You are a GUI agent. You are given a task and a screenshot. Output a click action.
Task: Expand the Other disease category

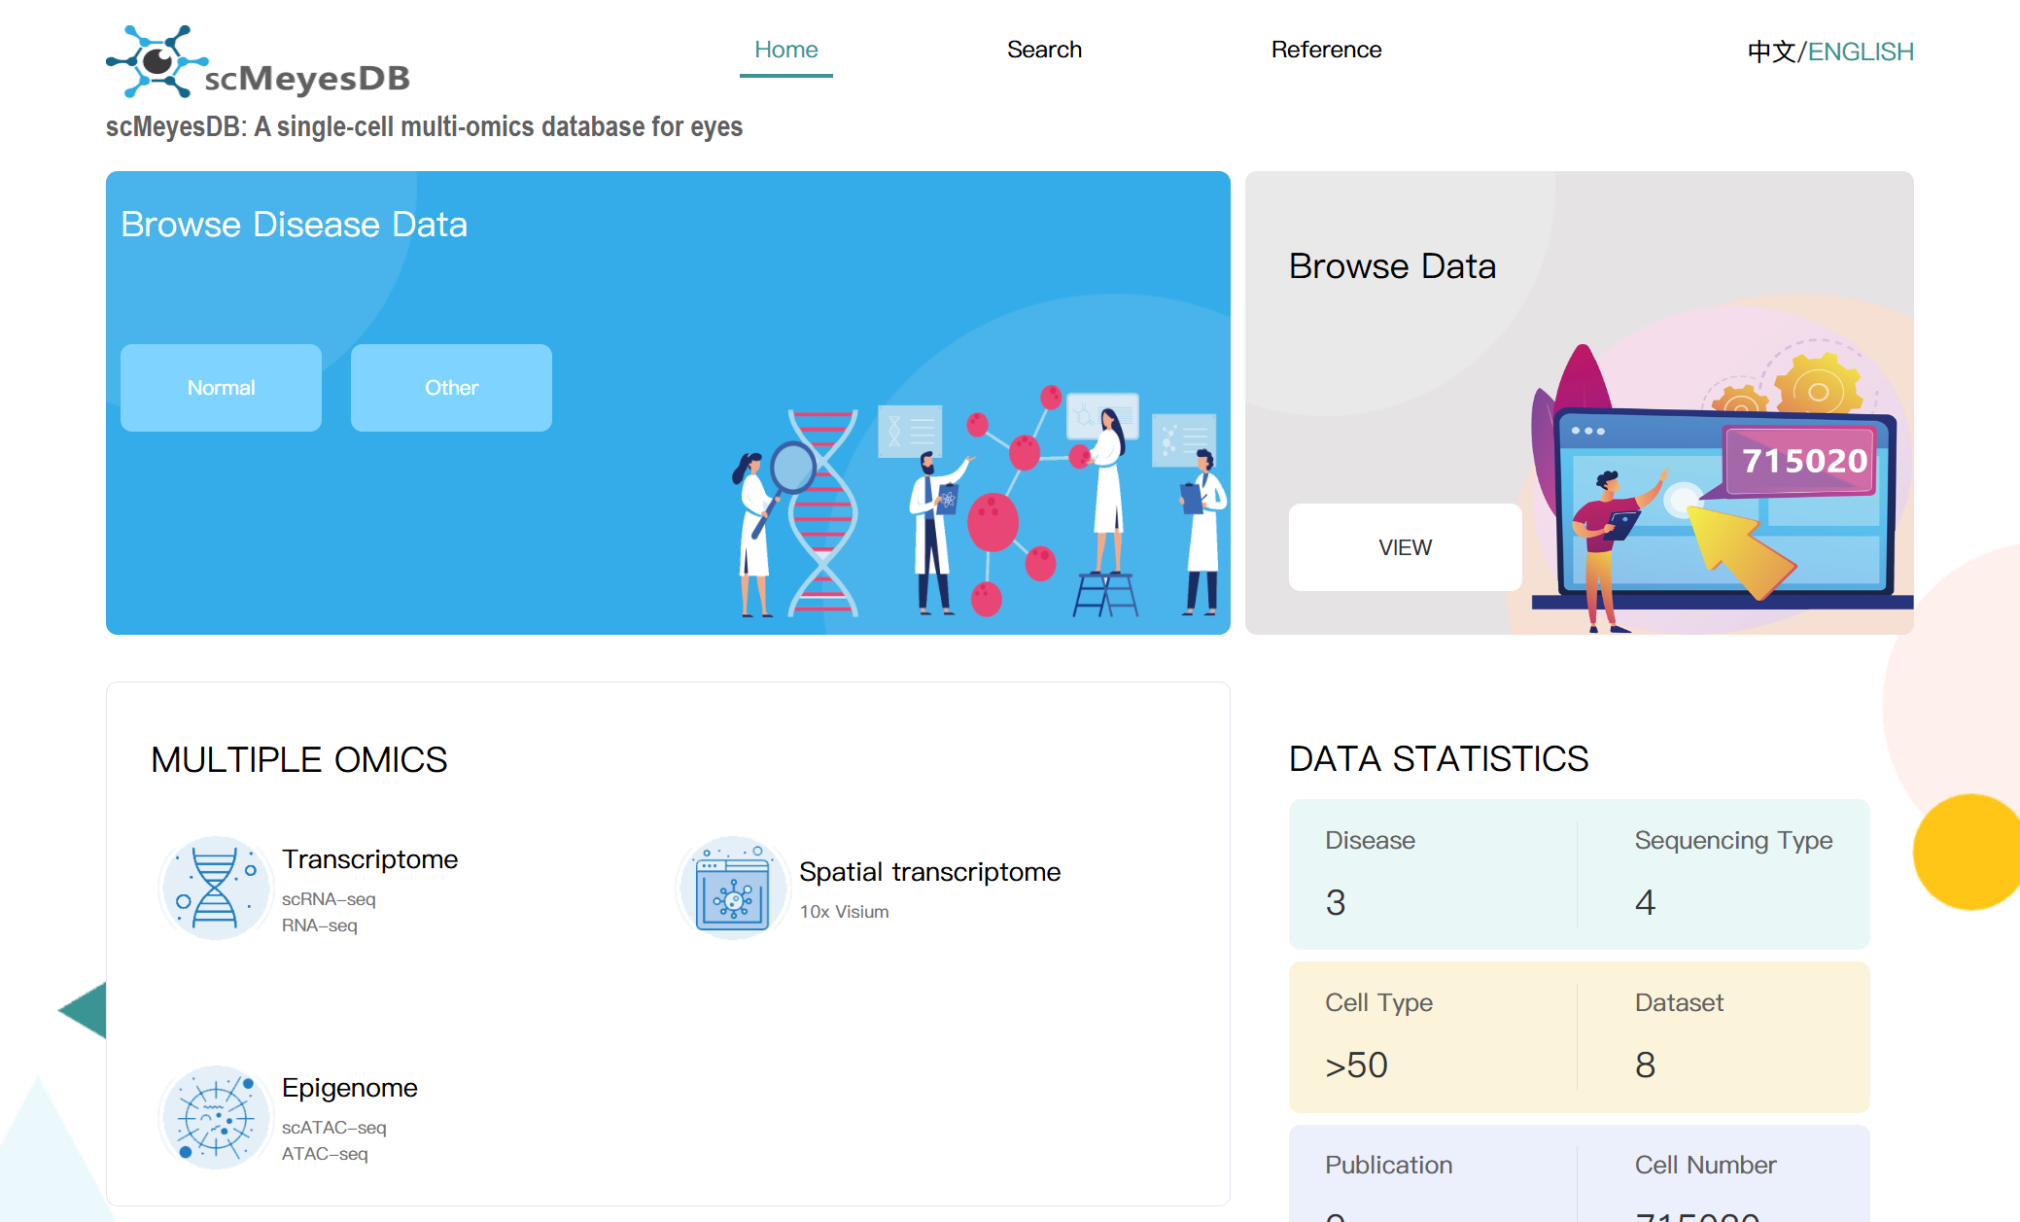[x=450, y=387]
